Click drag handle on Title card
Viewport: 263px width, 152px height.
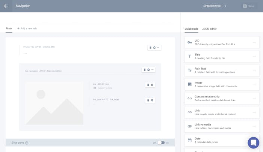tap(254, 56)
